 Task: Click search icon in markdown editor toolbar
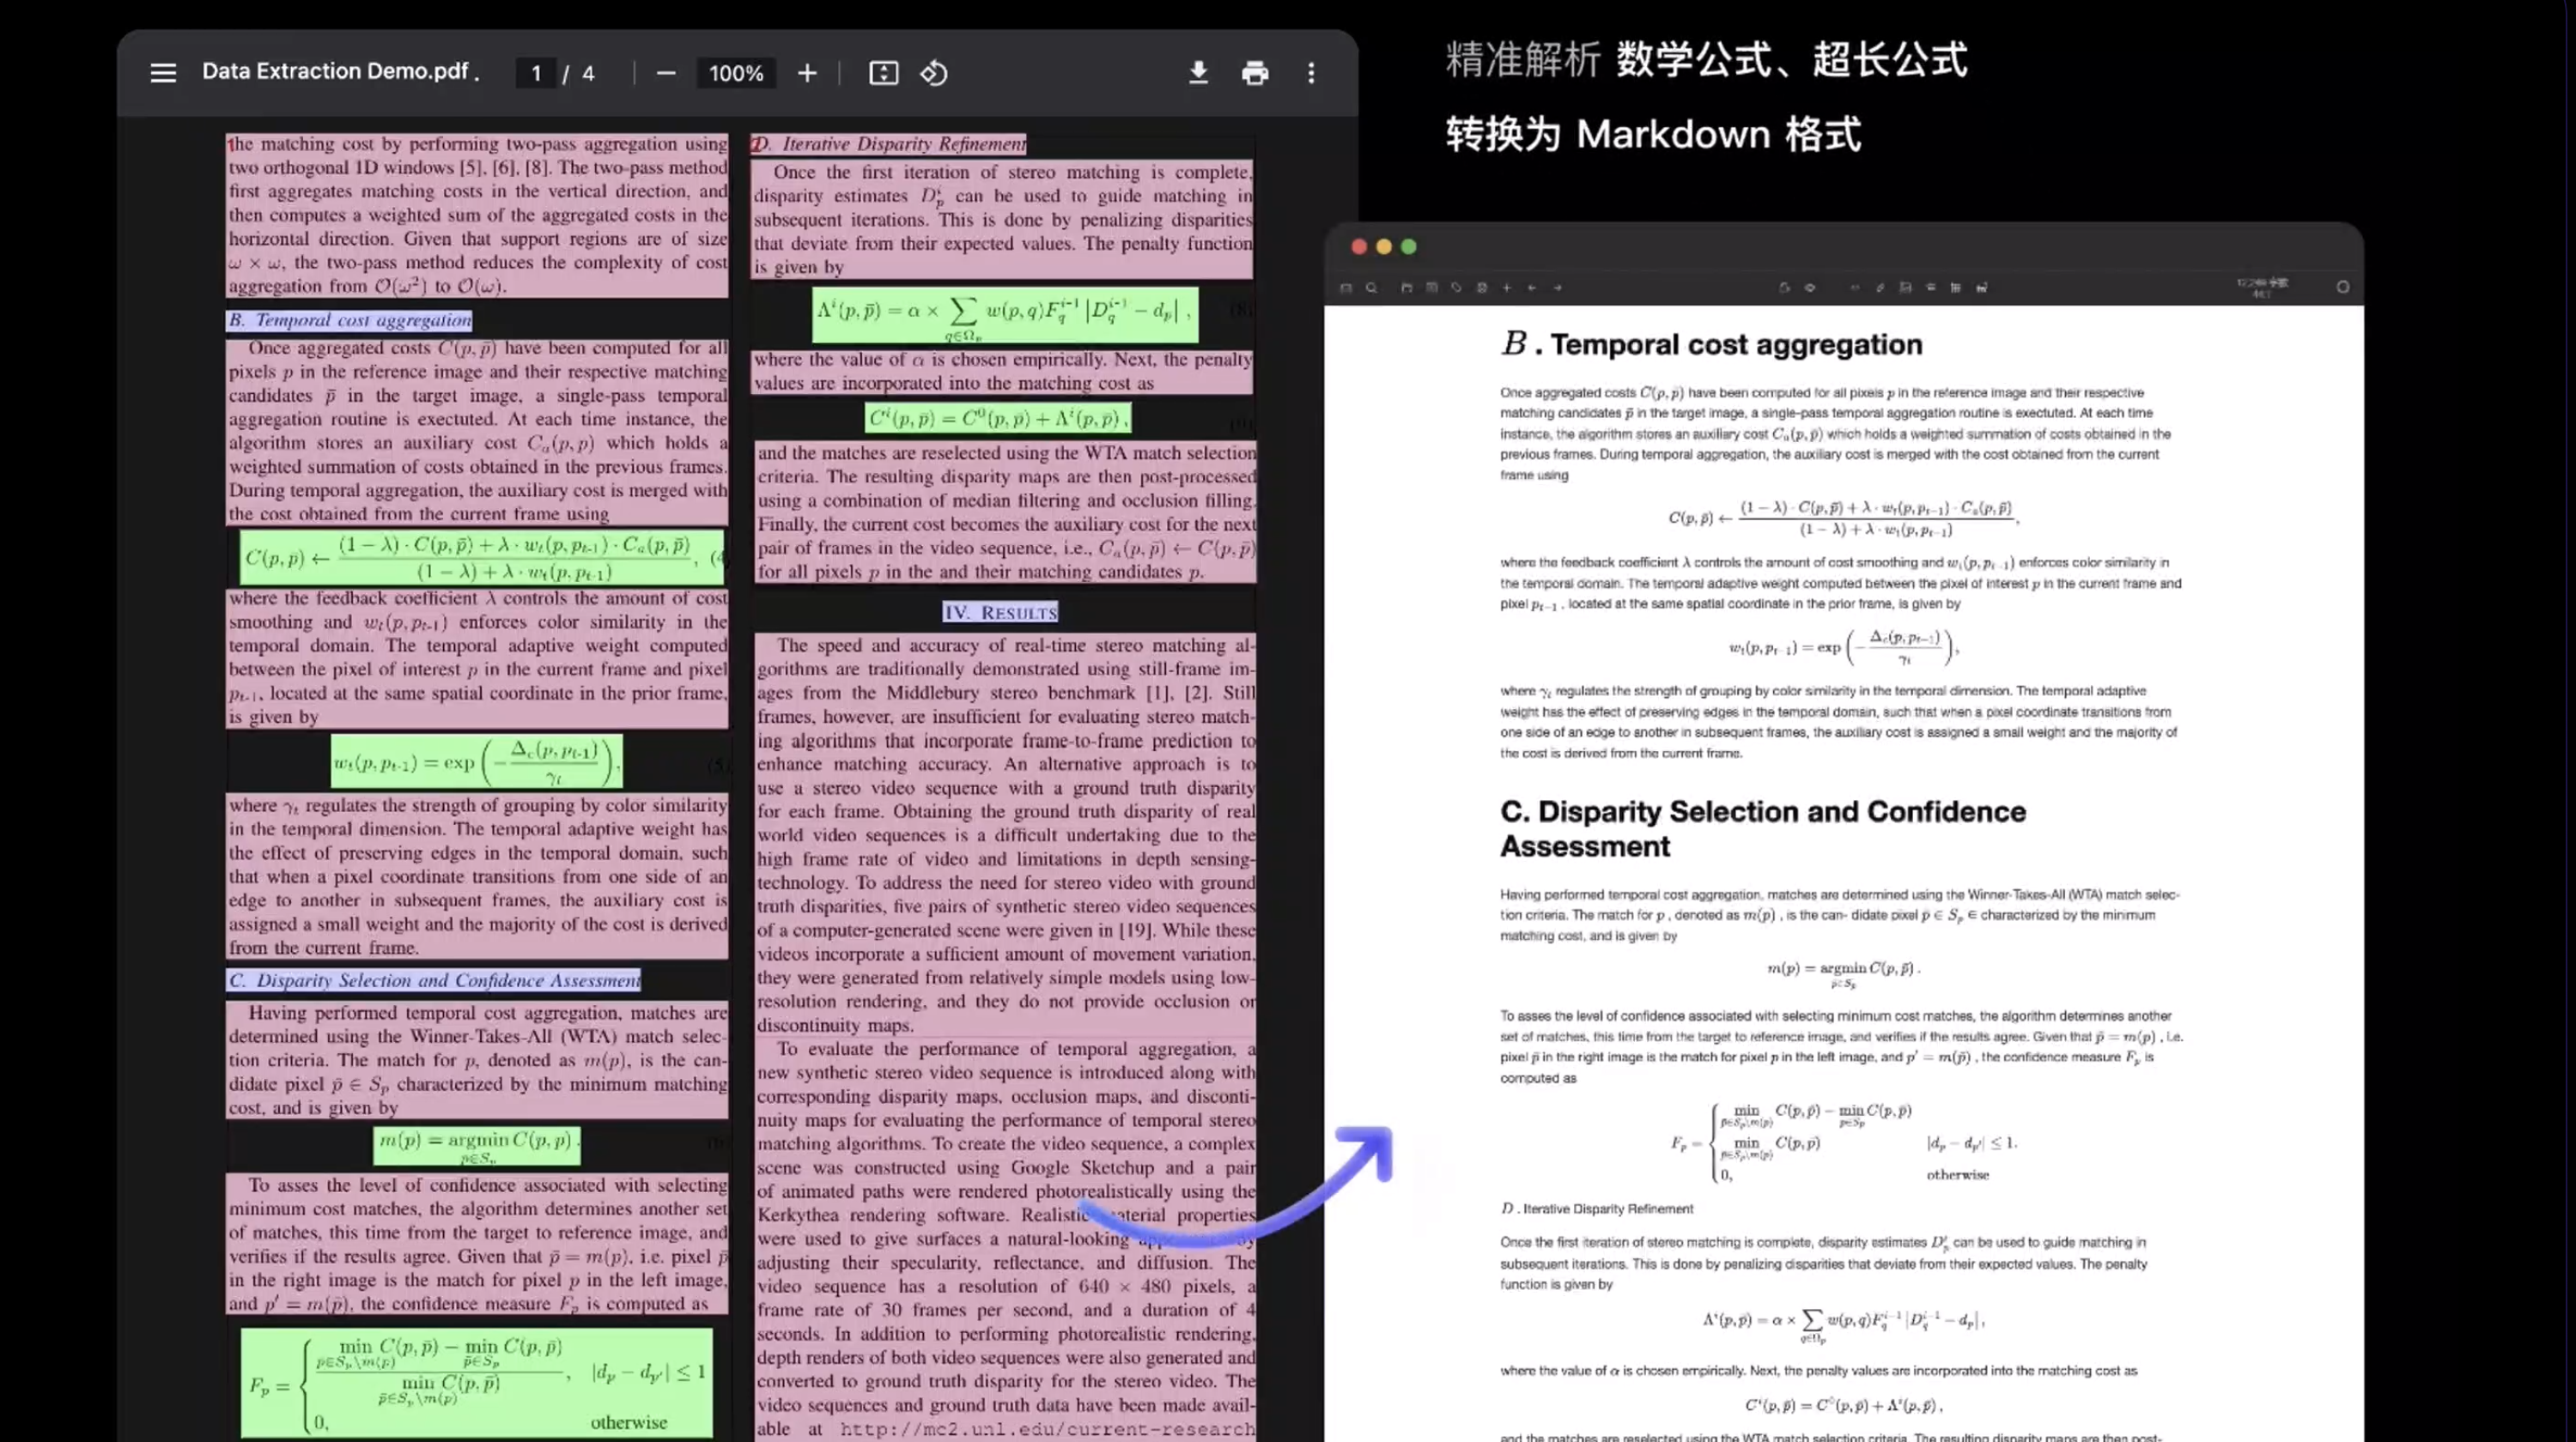(x=1372, y=288)
